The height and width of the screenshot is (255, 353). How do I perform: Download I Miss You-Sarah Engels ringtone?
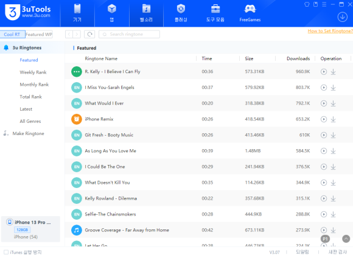(x=333, y=88)
